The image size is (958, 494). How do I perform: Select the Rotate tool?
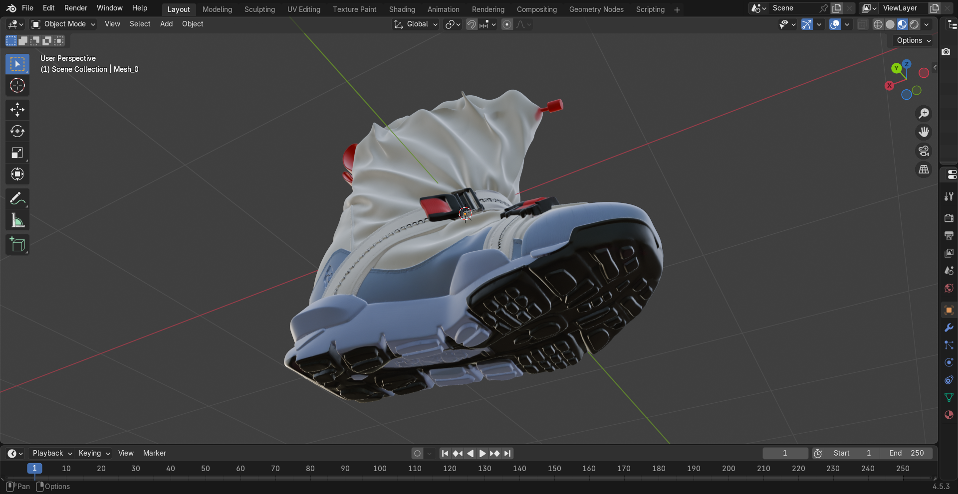[17, 131]
